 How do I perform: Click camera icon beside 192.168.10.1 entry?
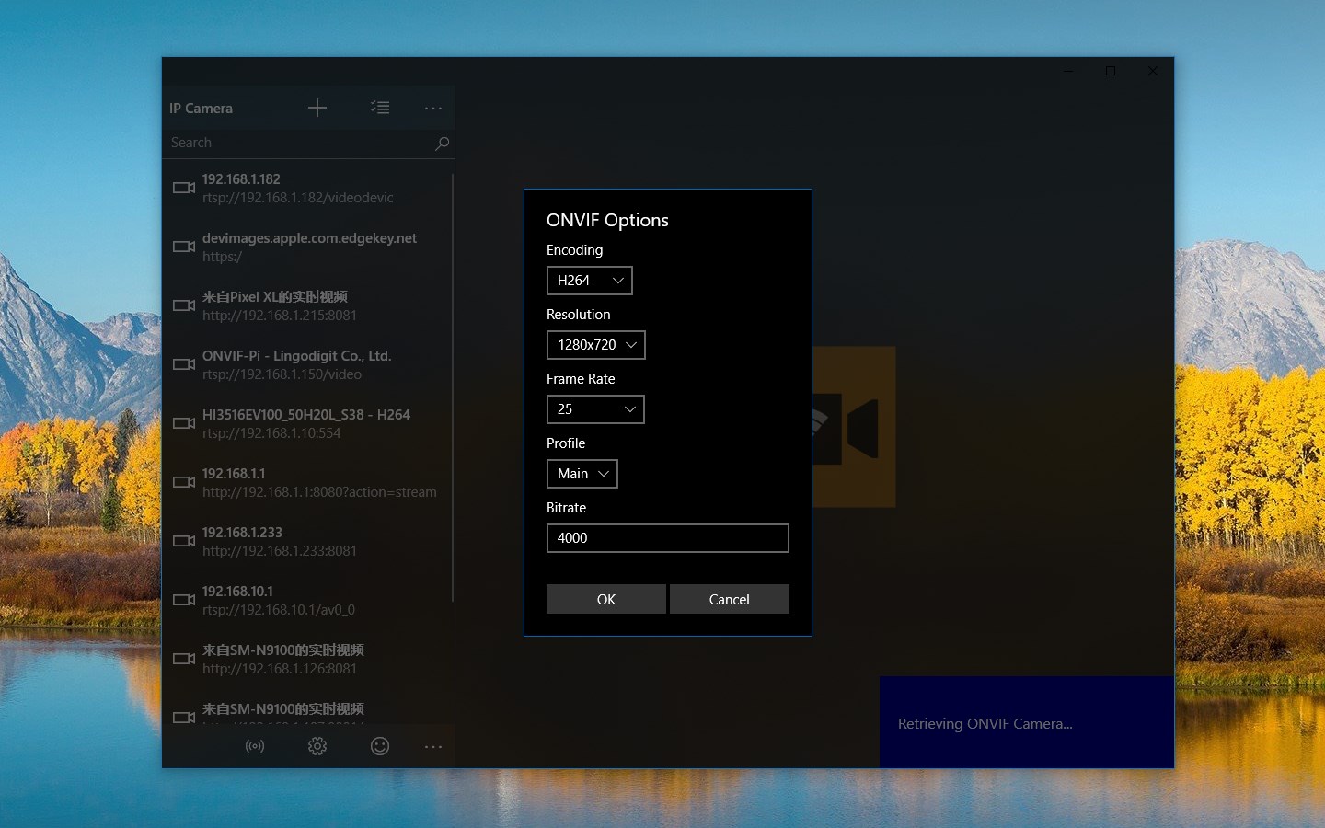pyautogui.click(x=183, y=600)
